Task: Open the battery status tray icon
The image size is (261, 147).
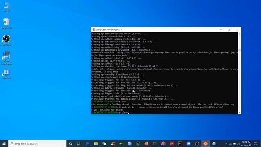Action: (x=234, y=144)
